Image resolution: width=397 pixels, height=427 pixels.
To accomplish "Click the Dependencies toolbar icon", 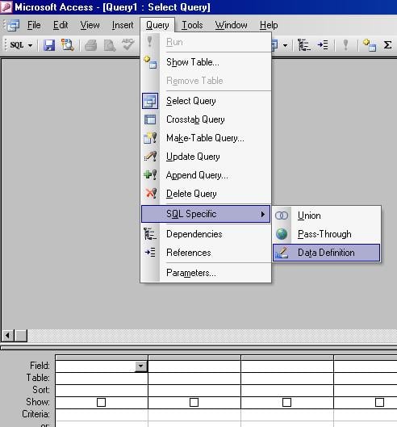I will click(x=303, y=45).
